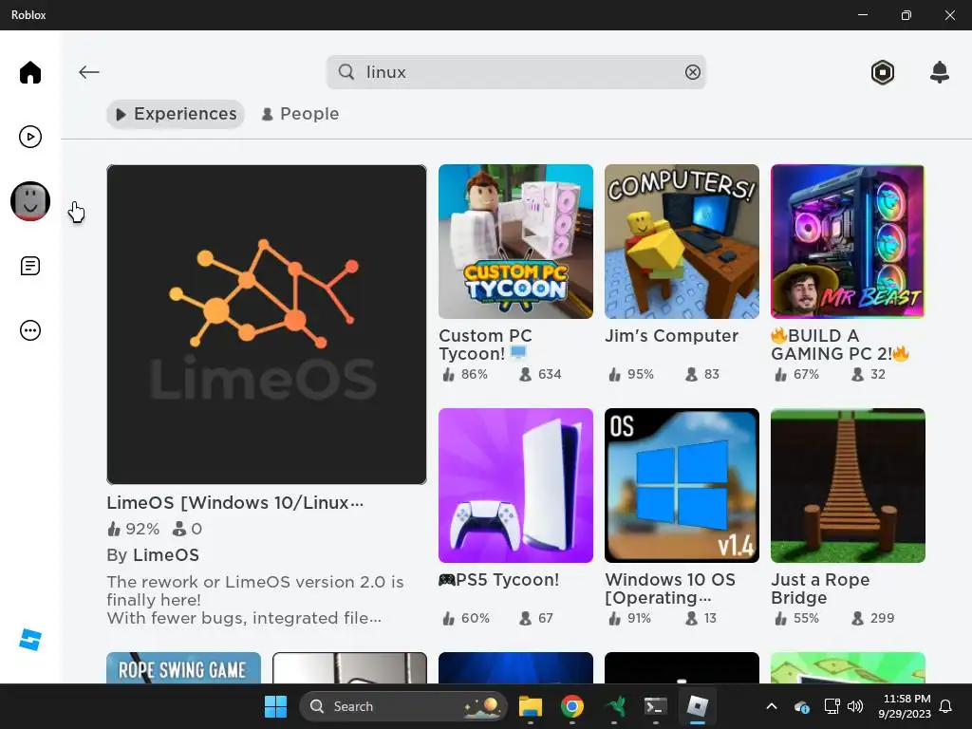Viewport: 972px width, 729px height.
Task: Open the Robux balance icon
Action: pos(882,72)
